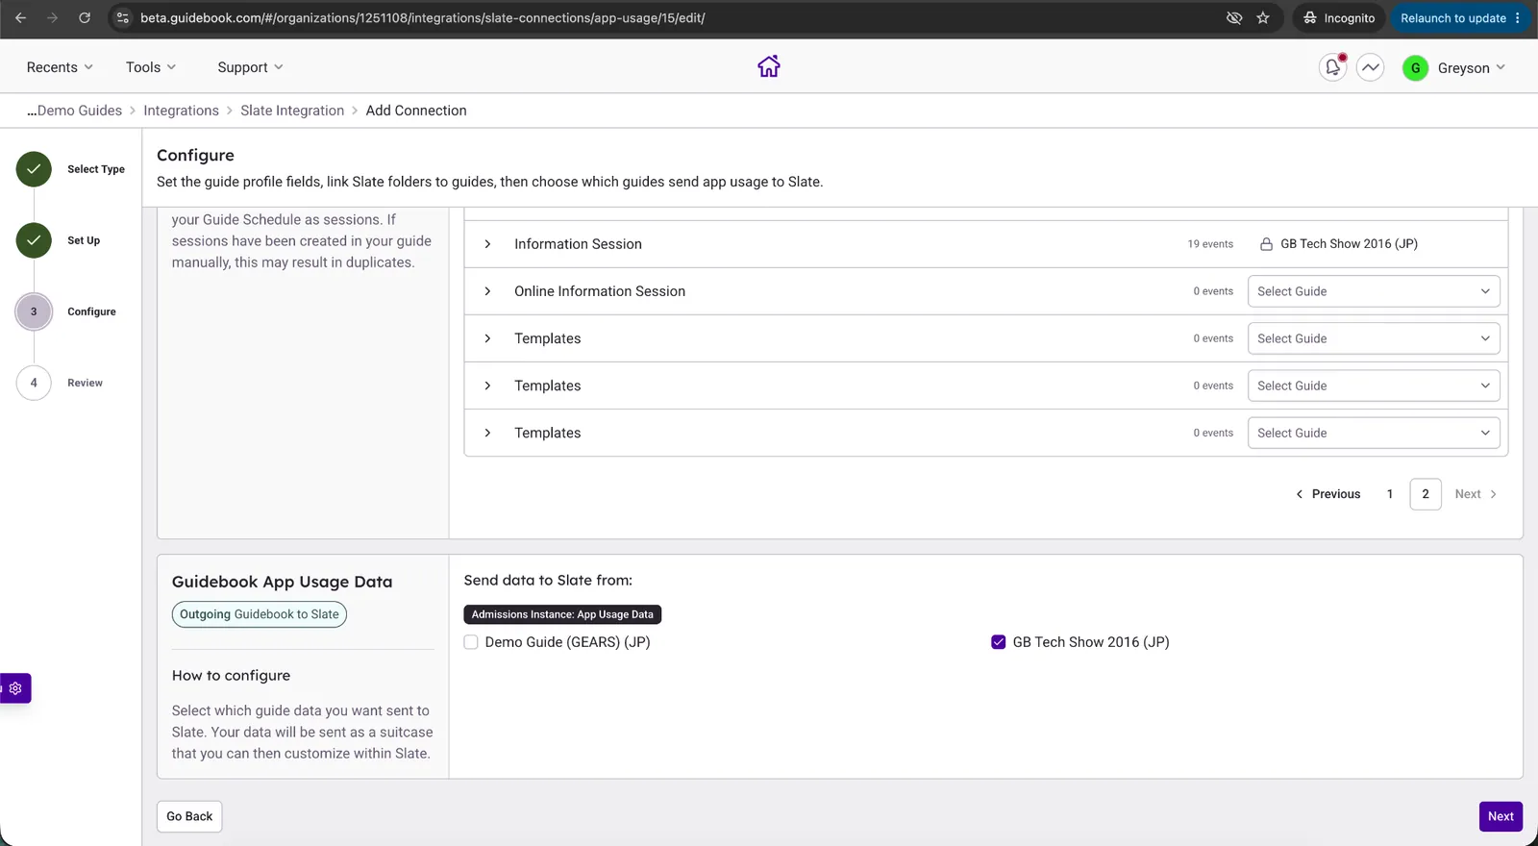
Task: Open the notifications bell
Action: (x=1332, y=67)
